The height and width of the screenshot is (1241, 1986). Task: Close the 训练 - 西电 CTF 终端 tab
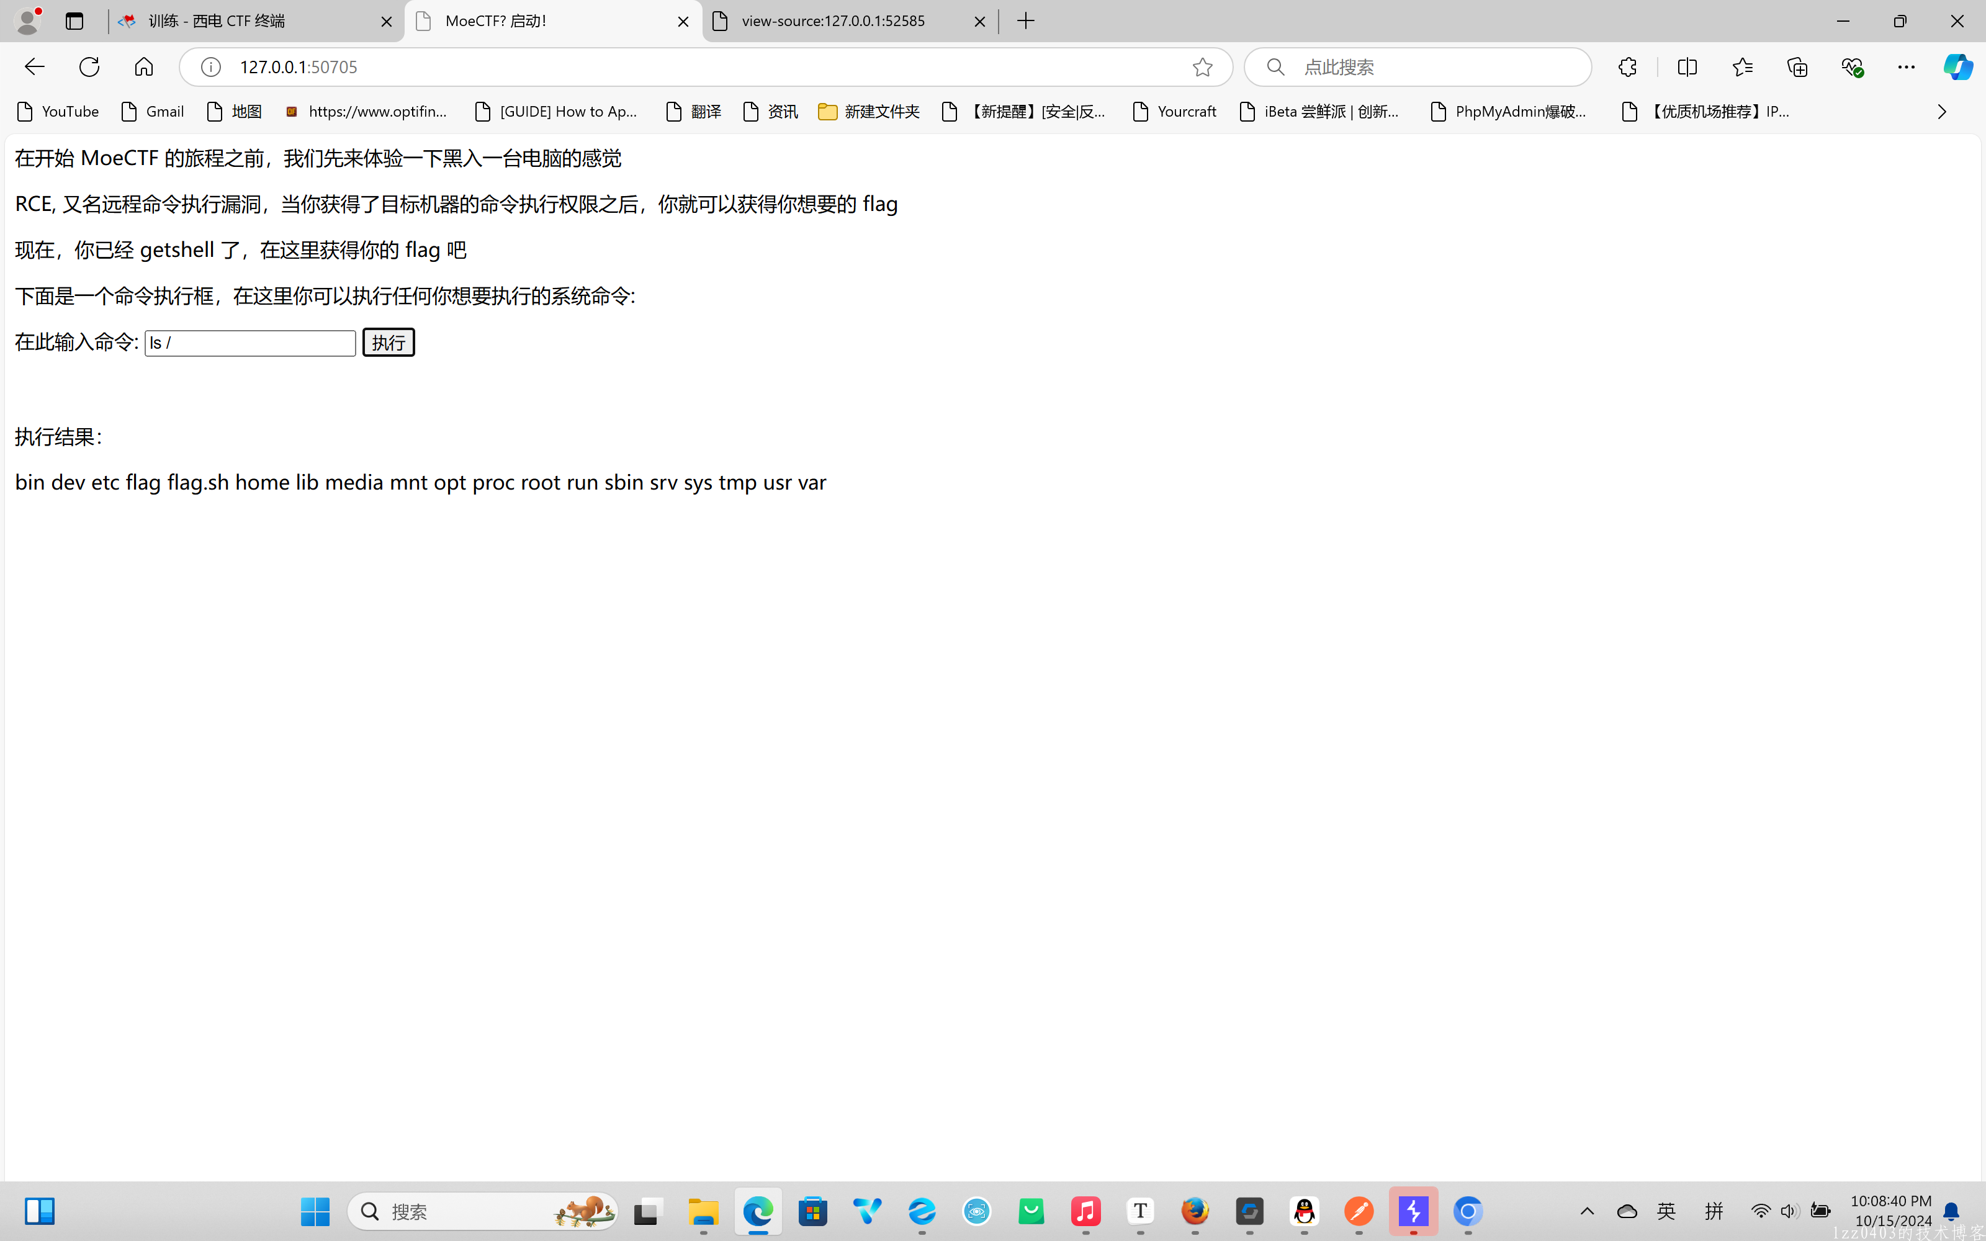pyautogui.click(x=387, y=21)
